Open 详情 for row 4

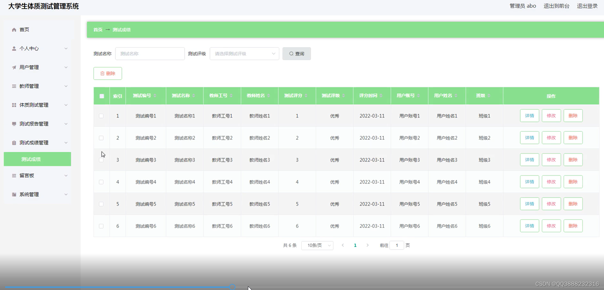tap(529, 182)
